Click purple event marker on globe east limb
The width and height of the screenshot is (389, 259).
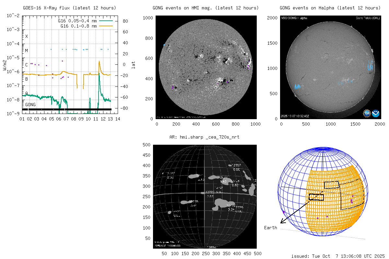tap(284, 212)
